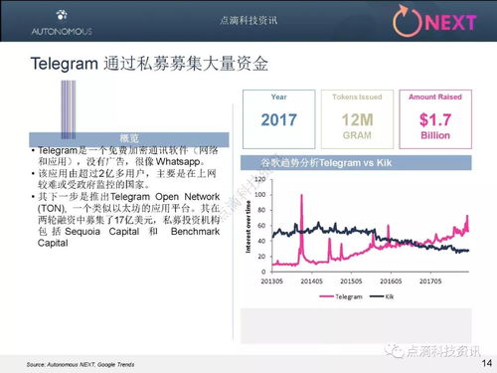Screen dimensions: 497x373
Task: Click the 201705 axis label
Action: [430, 281]
